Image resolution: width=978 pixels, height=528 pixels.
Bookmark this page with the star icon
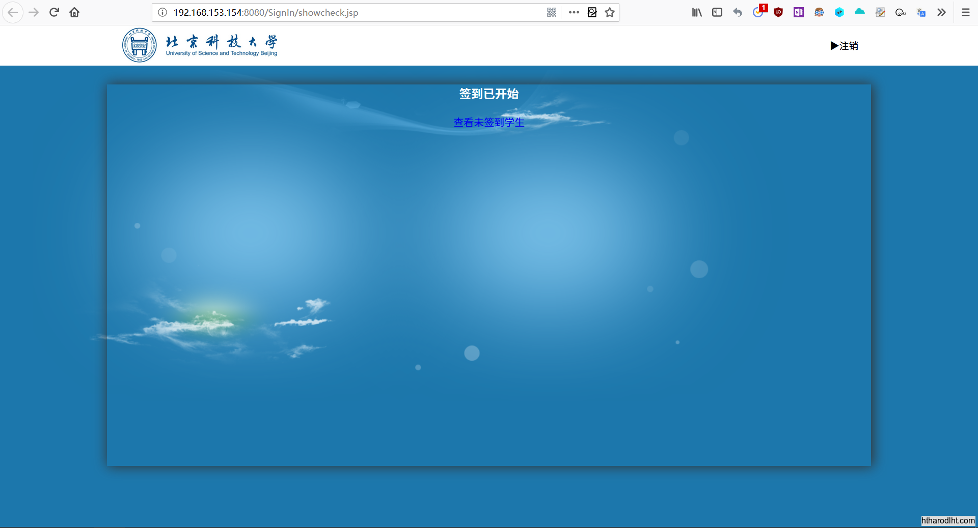click(610, 12)
